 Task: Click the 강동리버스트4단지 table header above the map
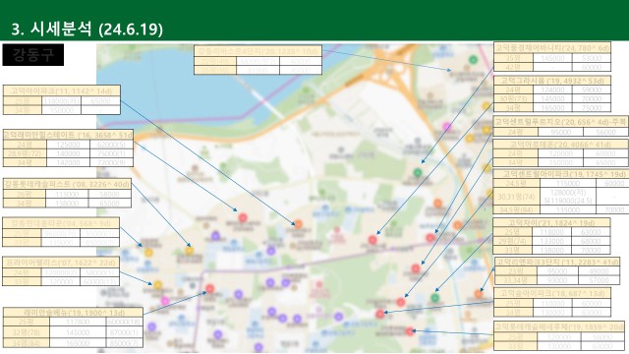point(257,51)
